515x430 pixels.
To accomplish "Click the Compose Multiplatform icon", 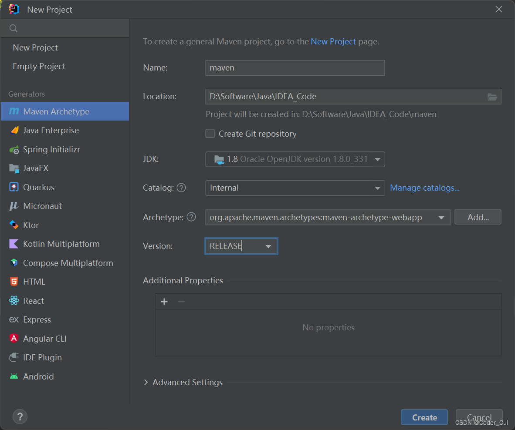I will point(14,263).
